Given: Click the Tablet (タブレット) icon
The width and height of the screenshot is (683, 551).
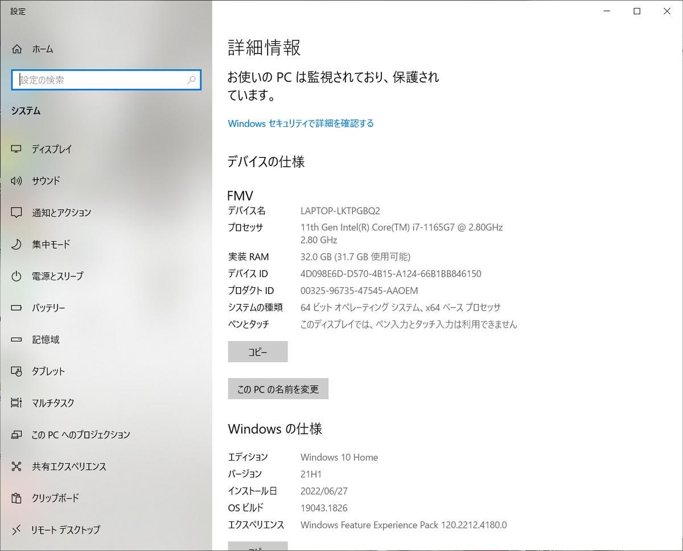Looking at the screenshot, I should (x=17, y=371).
